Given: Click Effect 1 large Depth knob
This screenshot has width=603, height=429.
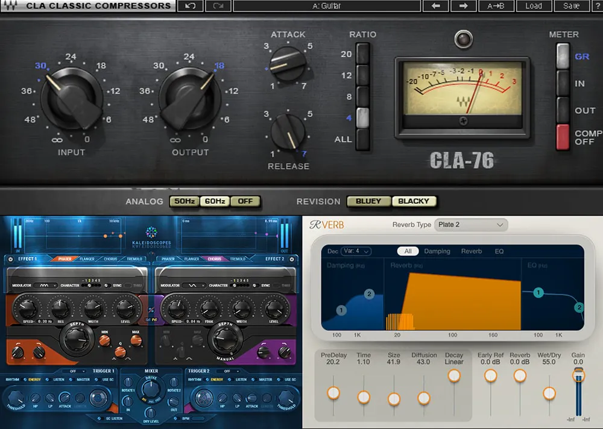Looking at the screenshot, I should [77, 339].
